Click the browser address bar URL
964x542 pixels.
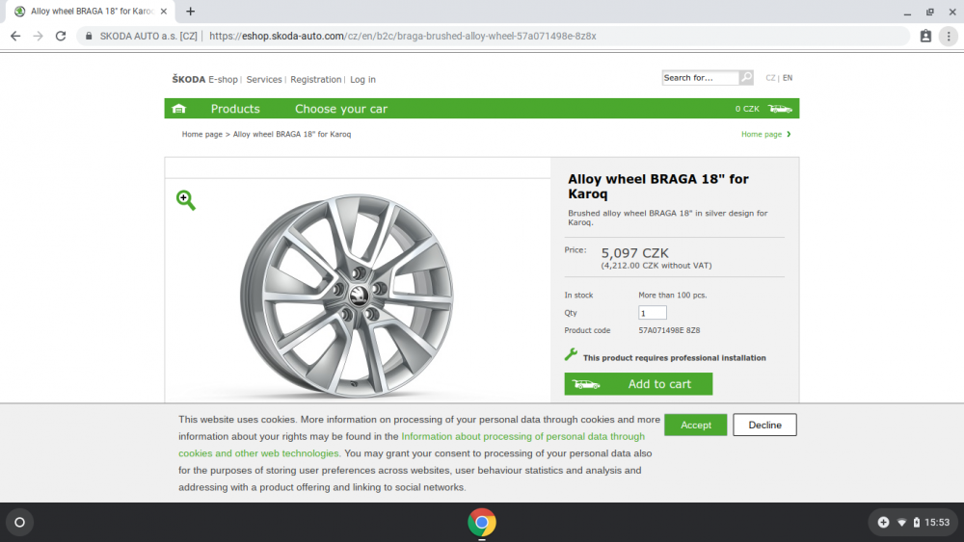(x=402, y=37)
